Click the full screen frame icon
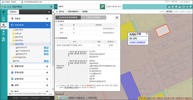Screen dimensions: 193x100 click(x=184, y=7)
